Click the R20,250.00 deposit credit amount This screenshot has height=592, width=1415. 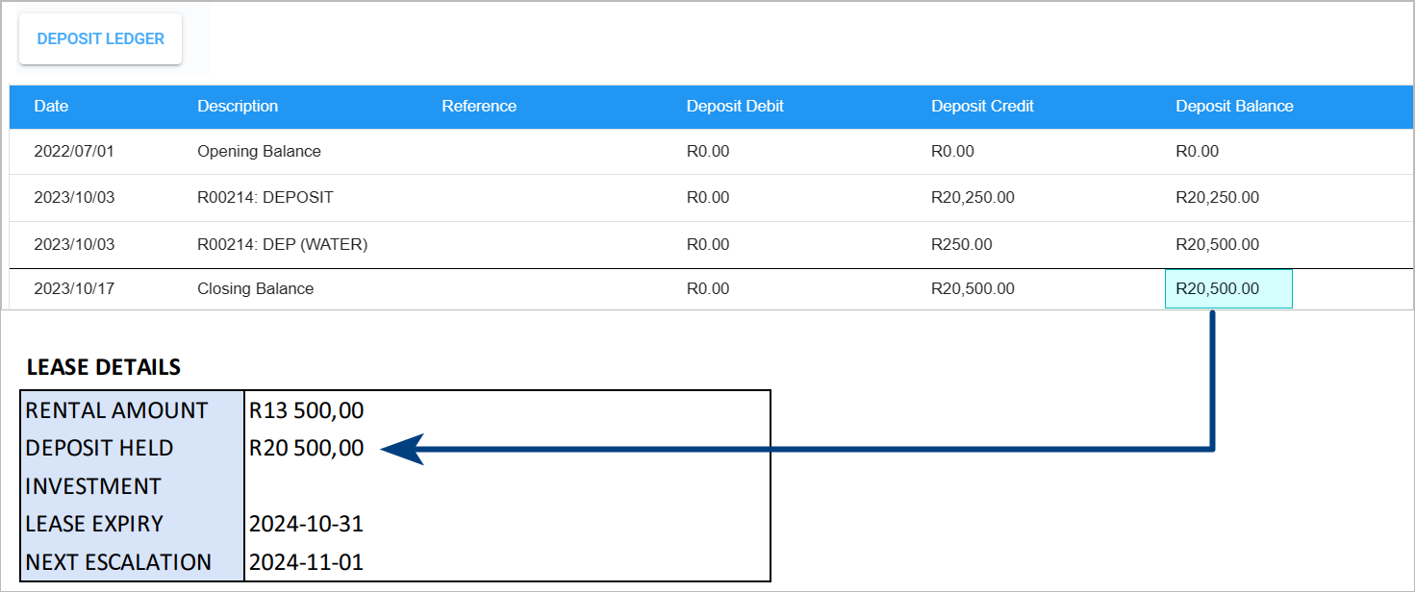coord(973,197)
